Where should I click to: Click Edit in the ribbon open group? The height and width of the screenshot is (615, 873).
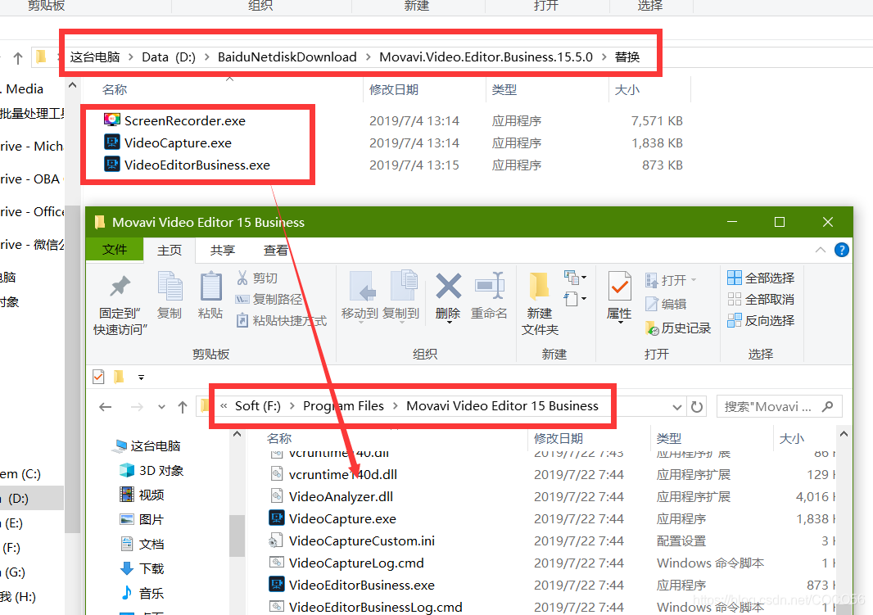(x=666, y=304)
